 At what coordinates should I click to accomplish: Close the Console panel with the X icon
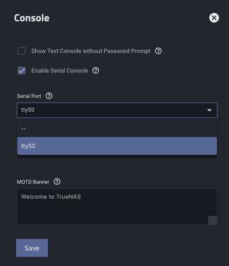[214, 18]
